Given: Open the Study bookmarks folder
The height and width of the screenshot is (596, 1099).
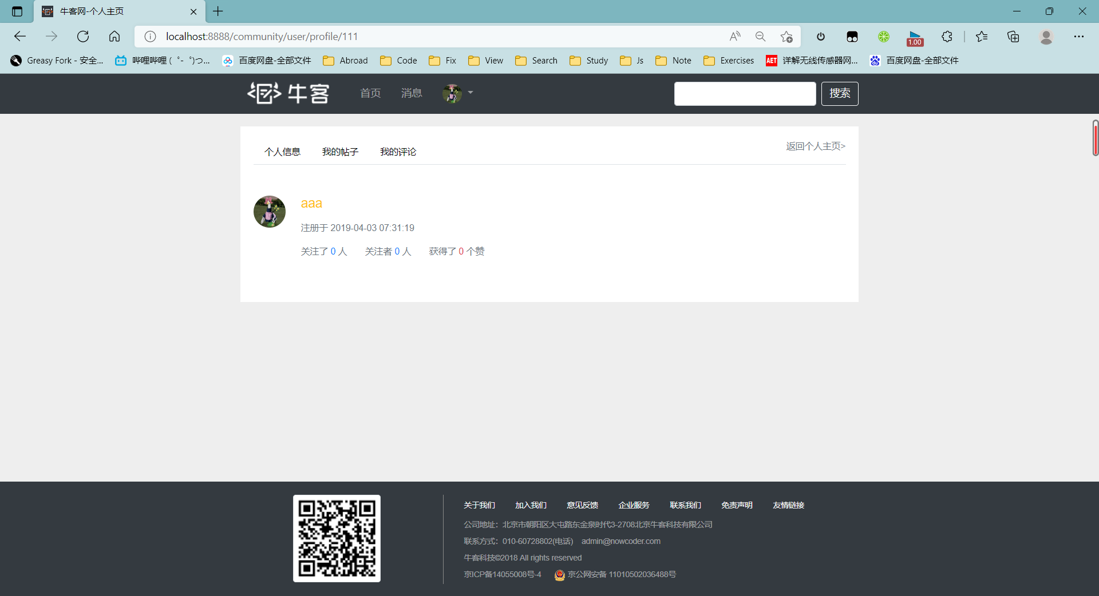Looking at the screenshot, I should pyautogui.click(x=589, y=61).
